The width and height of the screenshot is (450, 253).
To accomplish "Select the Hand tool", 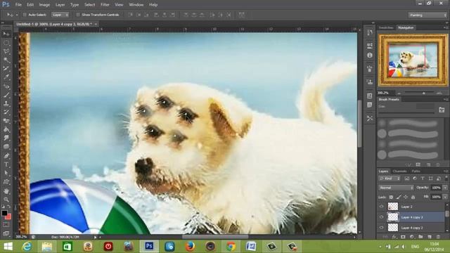I will [x=6, y=191].
